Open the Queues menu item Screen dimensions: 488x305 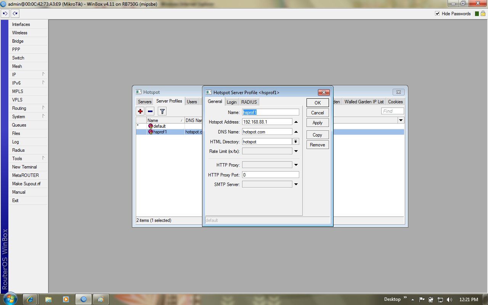tap(29, 125)
